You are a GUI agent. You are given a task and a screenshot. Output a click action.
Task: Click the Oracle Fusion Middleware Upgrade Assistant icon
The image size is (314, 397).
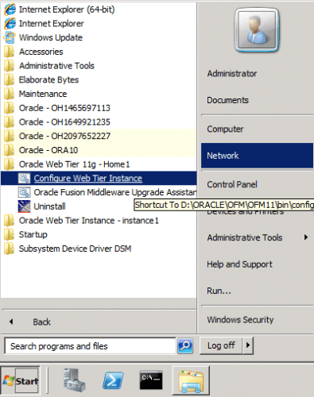click(24, 192)
